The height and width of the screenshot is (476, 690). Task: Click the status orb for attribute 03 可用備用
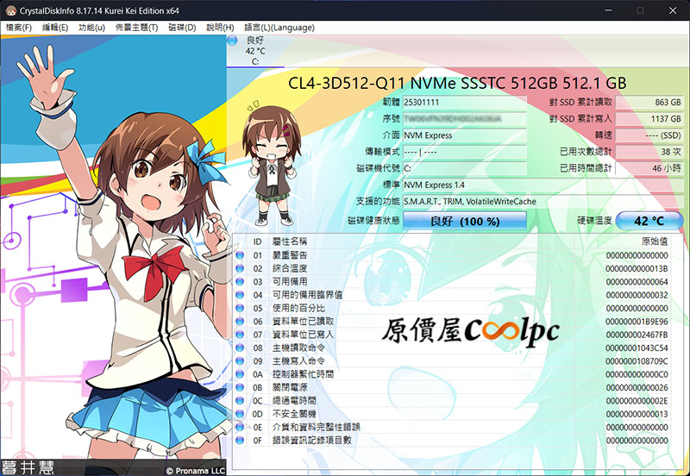[x=240, y=282]
